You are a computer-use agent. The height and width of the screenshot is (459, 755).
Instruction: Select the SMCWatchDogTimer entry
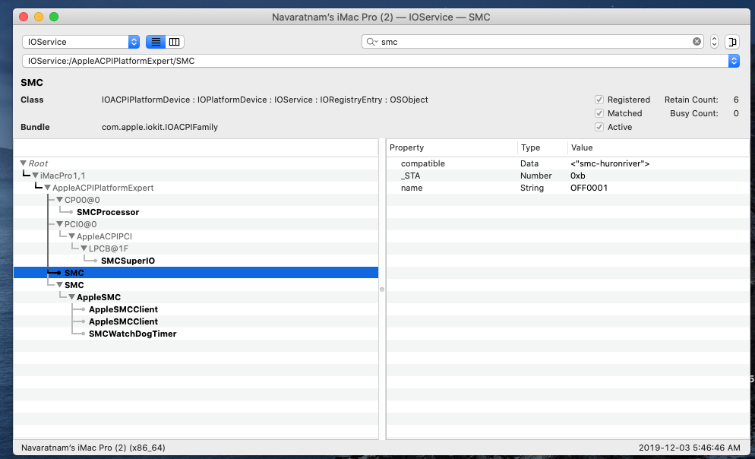132,334
